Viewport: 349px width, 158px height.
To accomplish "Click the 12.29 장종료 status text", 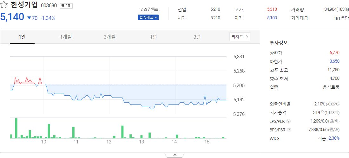I will coord(149,9).
